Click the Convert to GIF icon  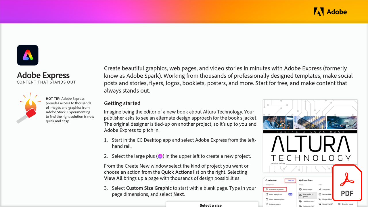point(320,204)
